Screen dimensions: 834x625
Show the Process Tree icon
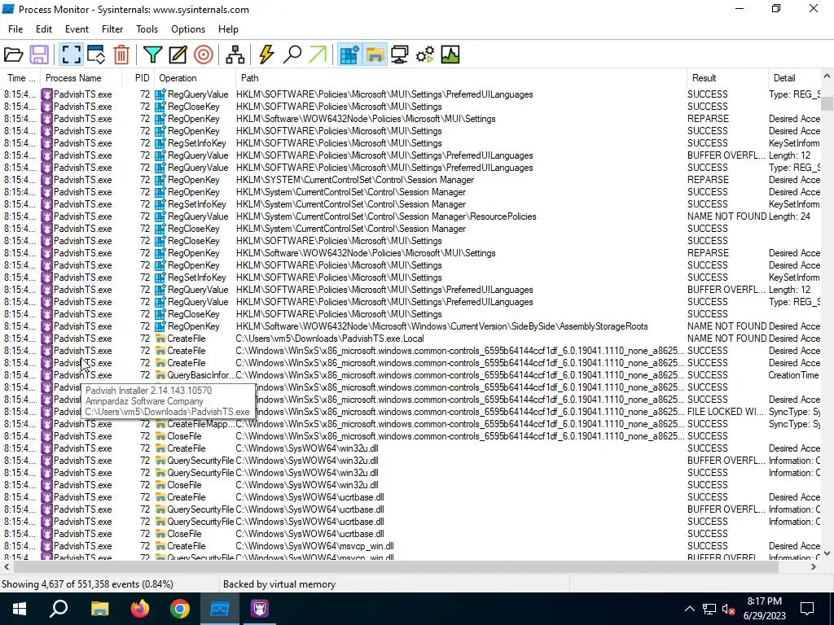(235, 55)
